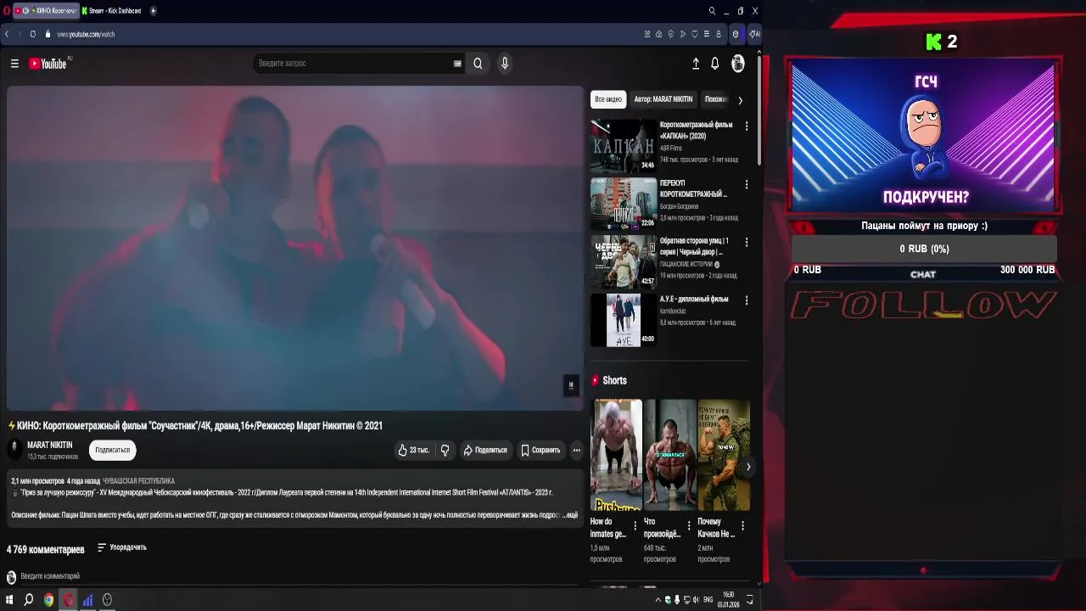Open options for ПЕРЕКУП video

[747, 184]
